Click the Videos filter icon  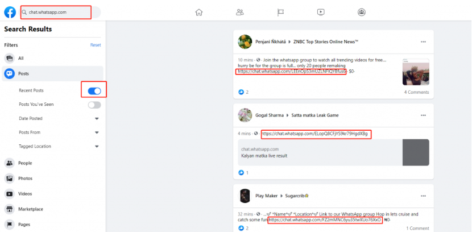pos(10,194)
